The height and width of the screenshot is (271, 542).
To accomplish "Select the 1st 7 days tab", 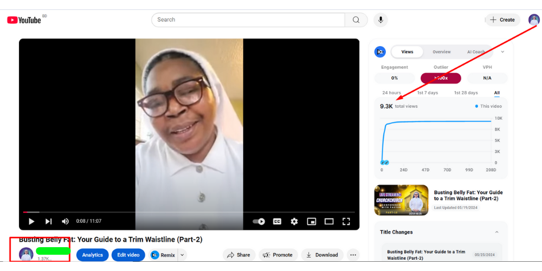I will 428,93.
